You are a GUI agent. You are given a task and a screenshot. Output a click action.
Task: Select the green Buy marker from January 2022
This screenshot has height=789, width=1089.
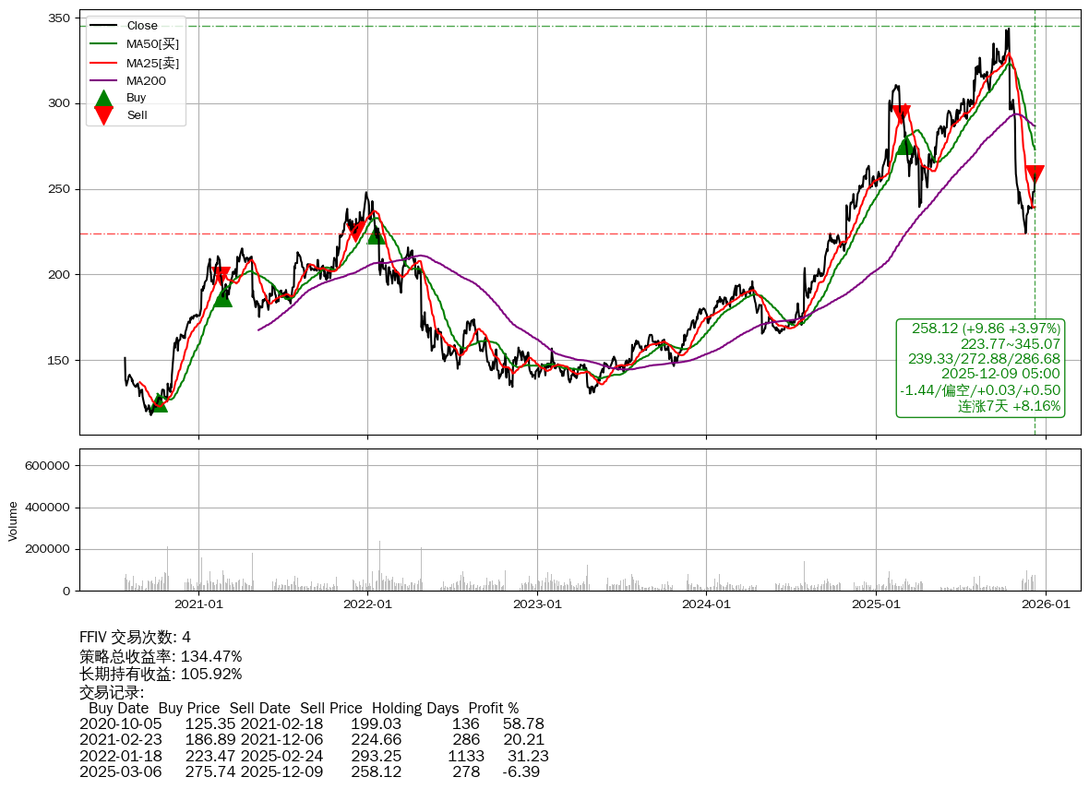[376, 235]
